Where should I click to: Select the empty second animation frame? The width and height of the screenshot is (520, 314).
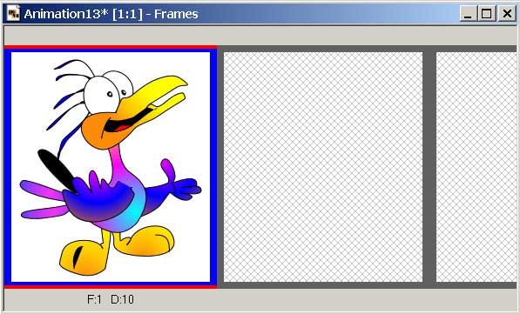tap(323, 167)
